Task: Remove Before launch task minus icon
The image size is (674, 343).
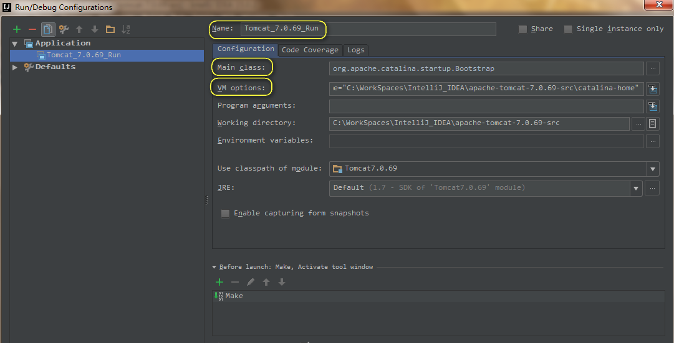Action: (x=234, y=282)
